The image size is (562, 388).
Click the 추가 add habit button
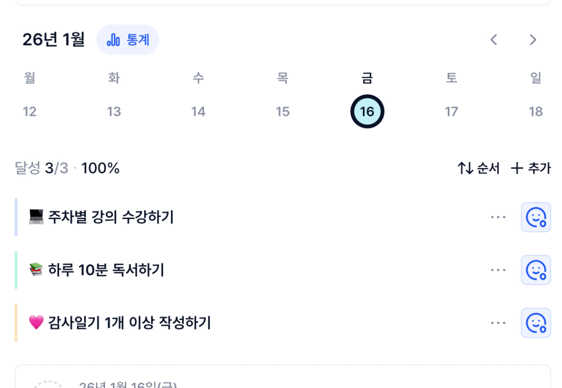(x=531, y=168)
